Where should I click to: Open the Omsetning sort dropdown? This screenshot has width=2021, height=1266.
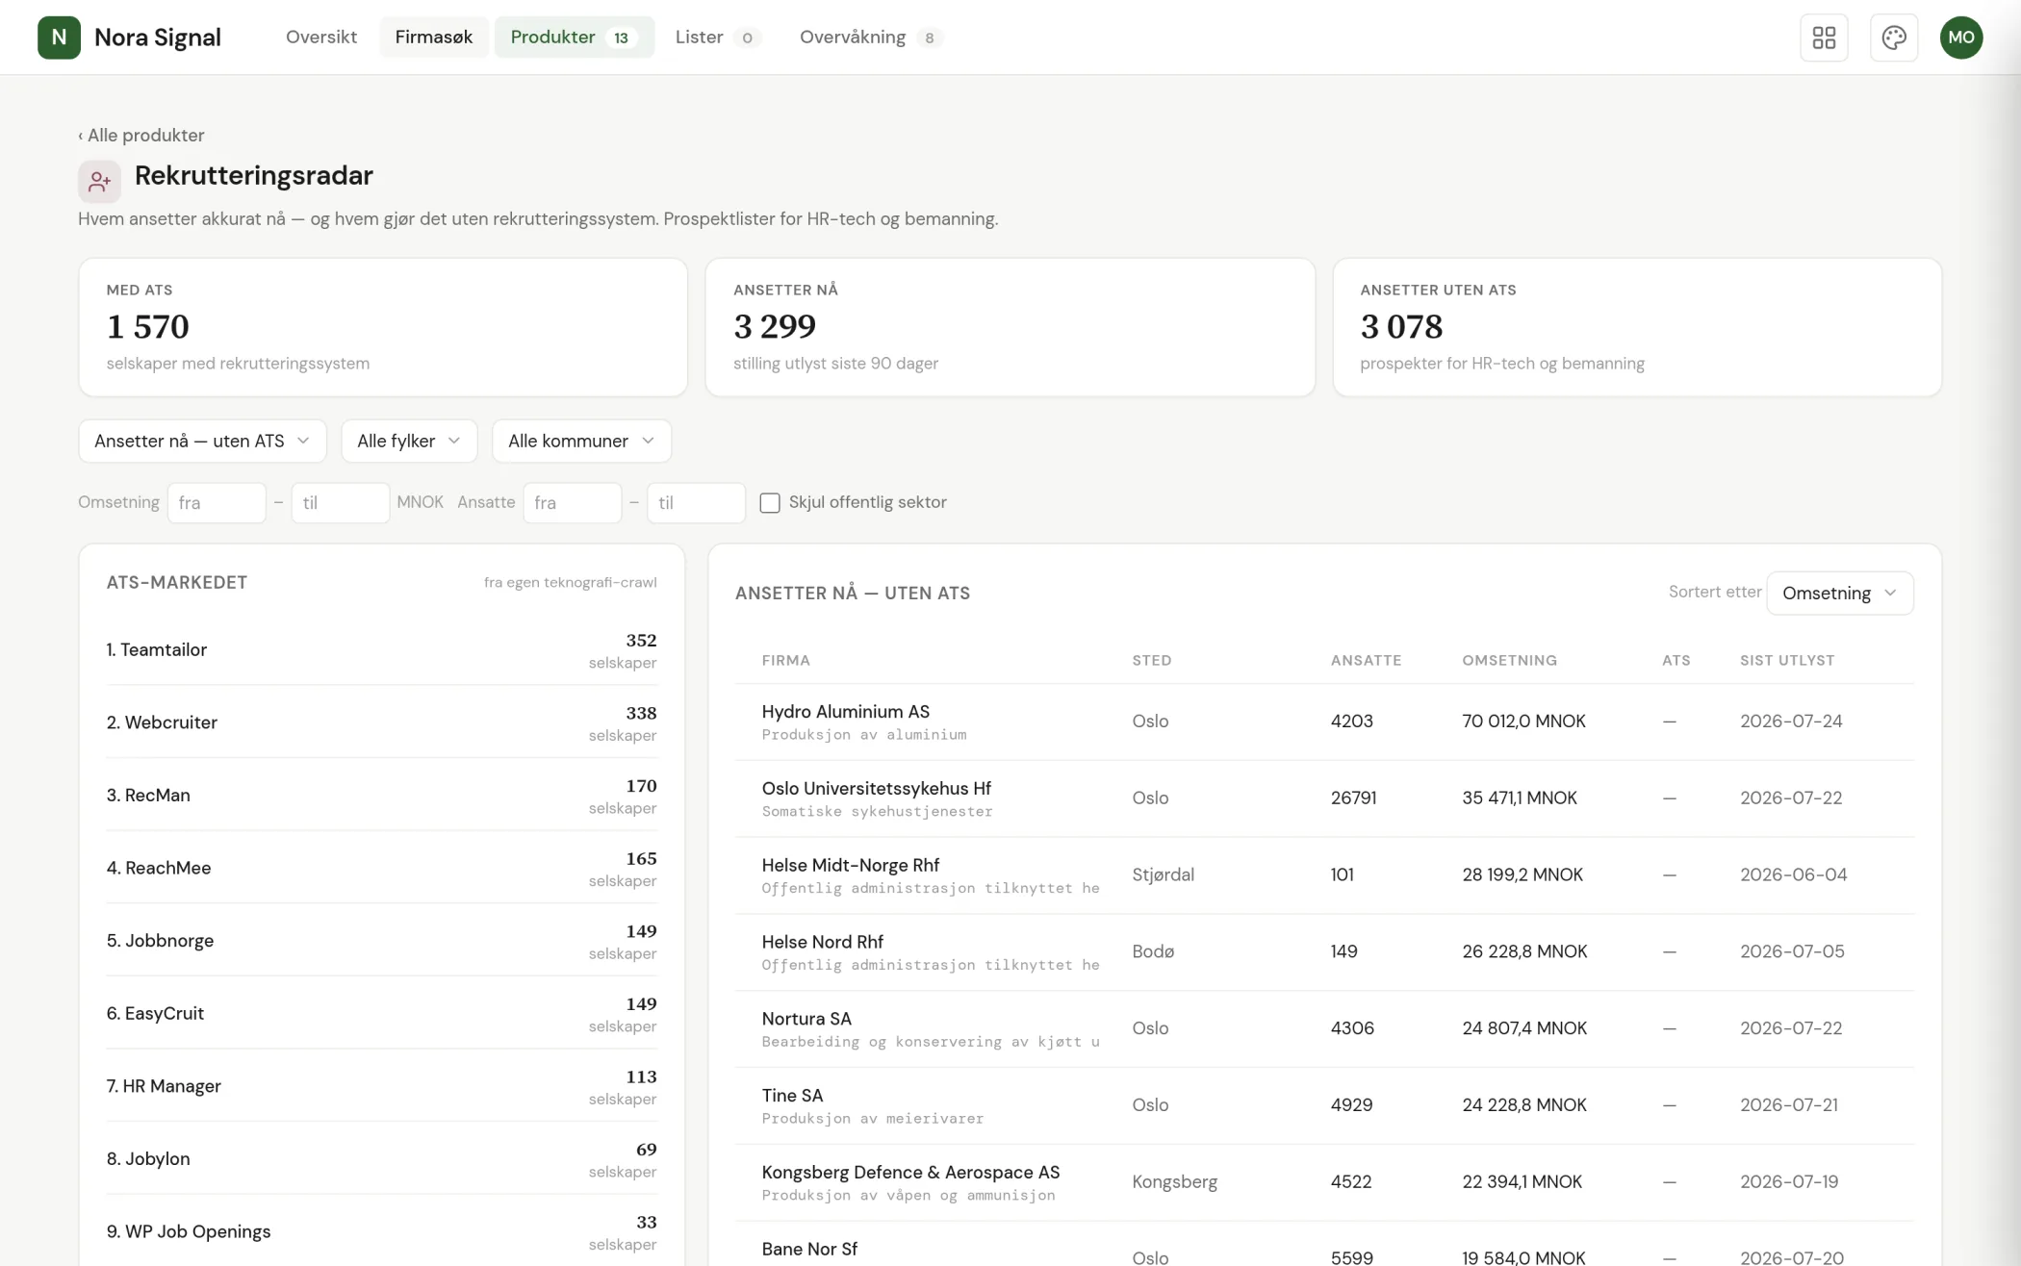(1839, 593)
